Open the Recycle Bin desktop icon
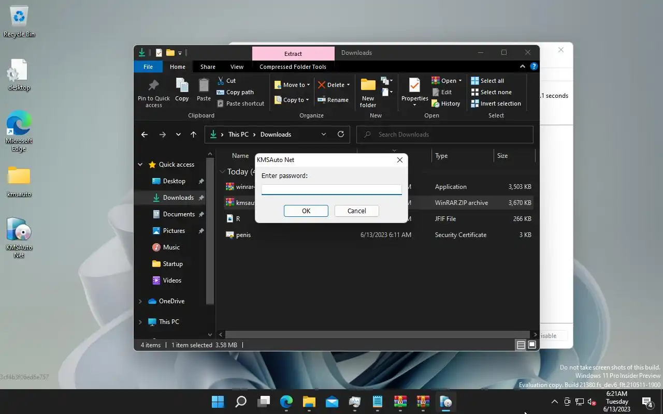This screenshot has height=414, width=663. tap(19, 22)
